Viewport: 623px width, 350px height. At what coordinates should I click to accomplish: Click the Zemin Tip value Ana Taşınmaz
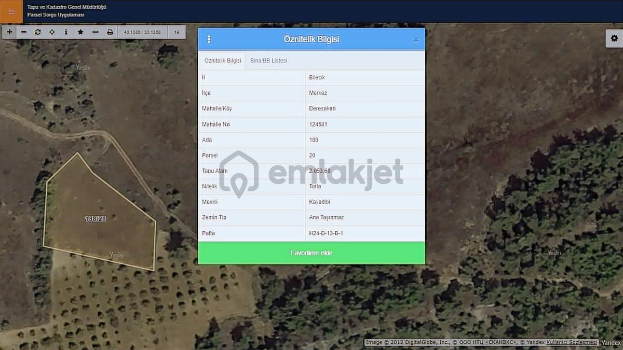(327, 217)
